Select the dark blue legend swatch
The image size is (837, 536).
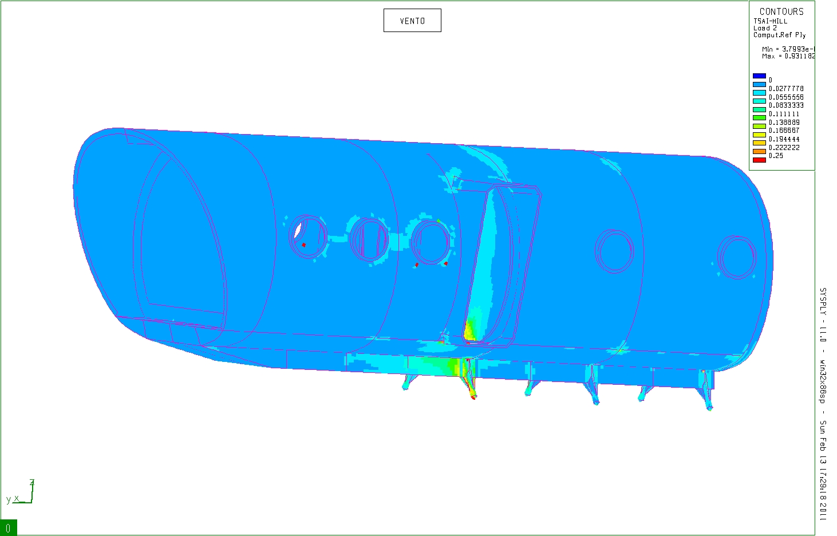click(759, 76)
